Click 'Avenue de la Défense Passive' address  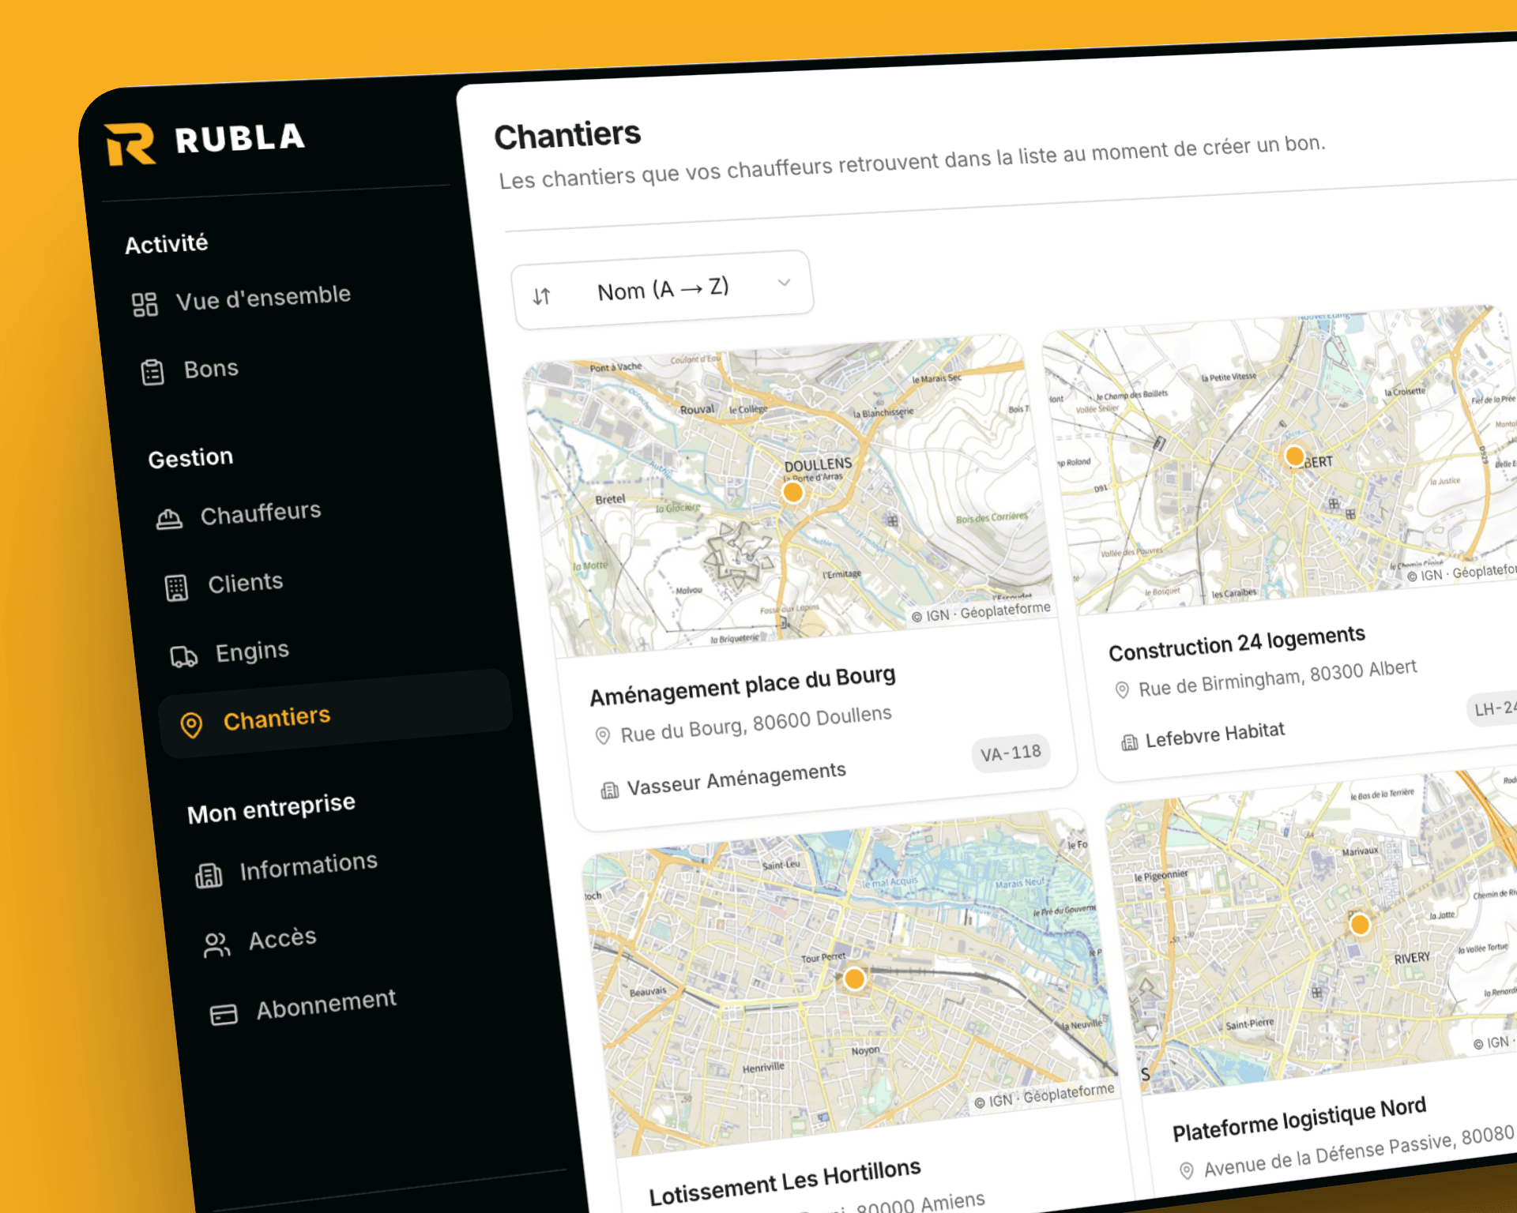(1359, 1151)
